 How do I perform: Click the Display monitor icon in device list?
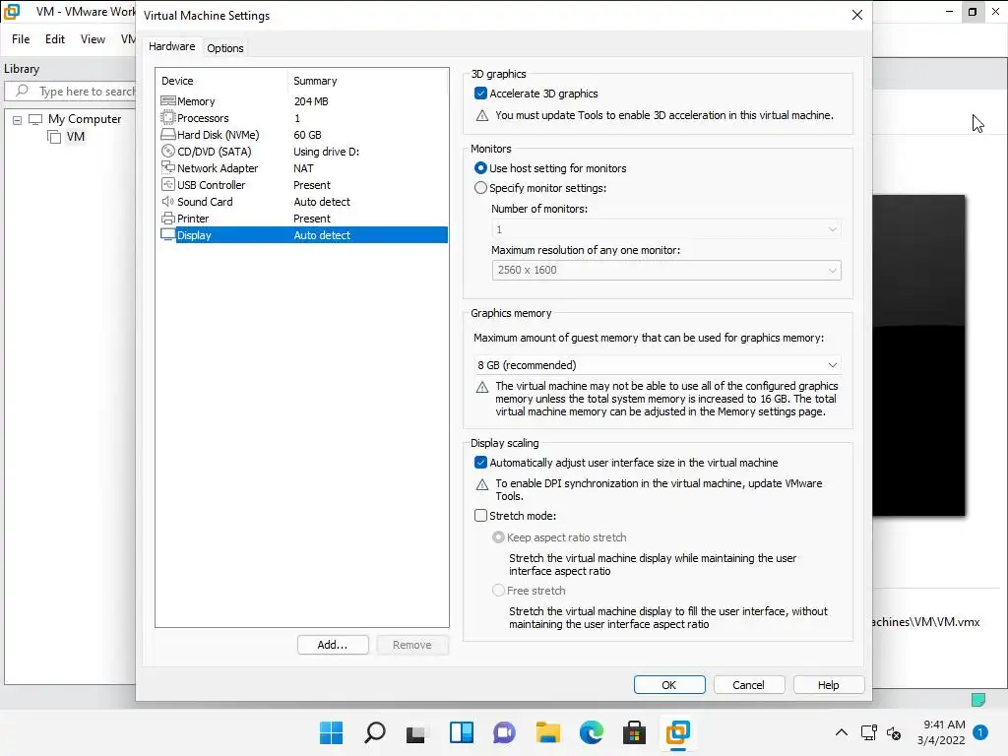click(167, 234)
